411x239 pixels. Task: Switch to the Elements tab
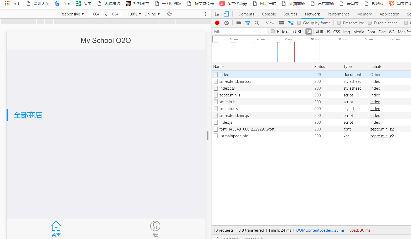click(x=246, y=14)
